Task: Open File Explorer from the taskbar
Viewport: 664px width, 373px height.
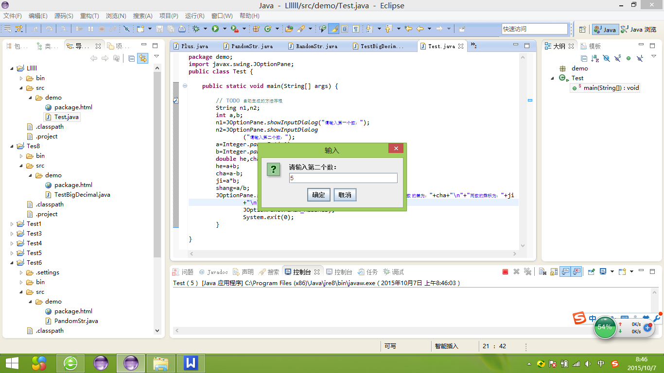Action: point(160,363)
